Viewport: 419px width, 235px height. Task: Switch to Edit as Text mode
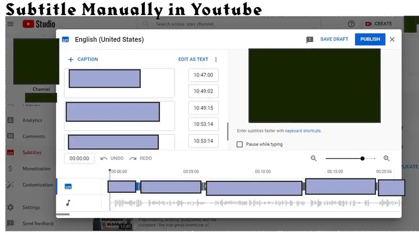pyautogui.click(x=193, y=59)
